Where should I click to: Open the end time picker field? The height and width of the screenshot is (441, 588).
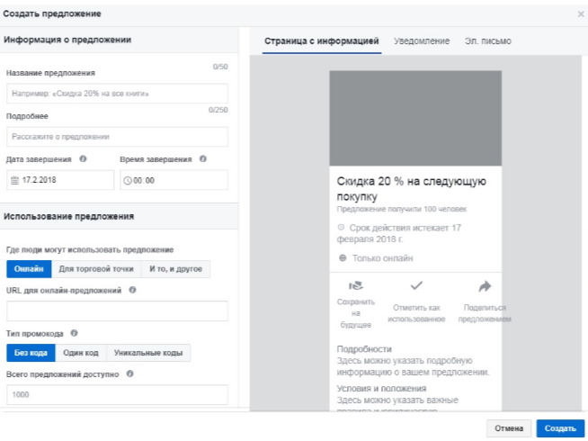point(174,180)
